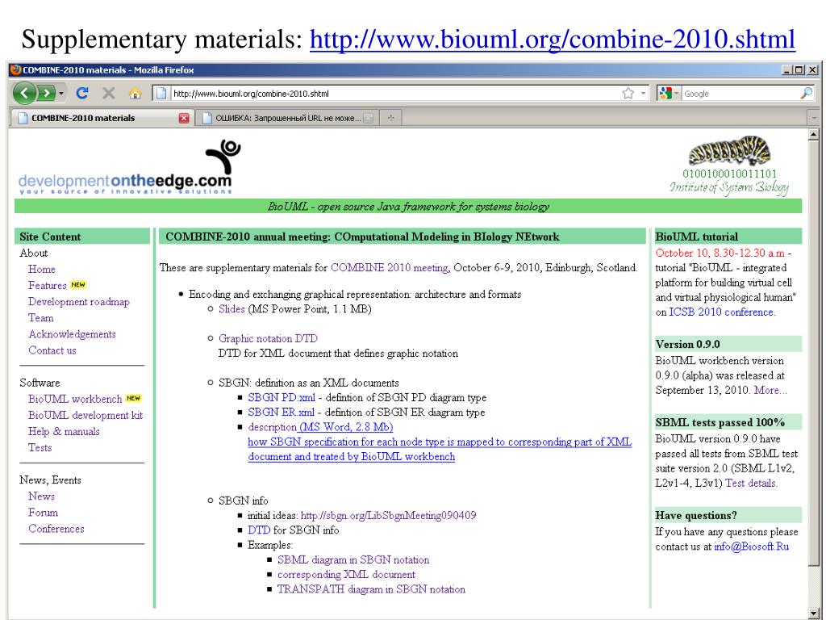826x620 pixels.
Task: Click the scrollbar down arrow
Action: (813, 612)
